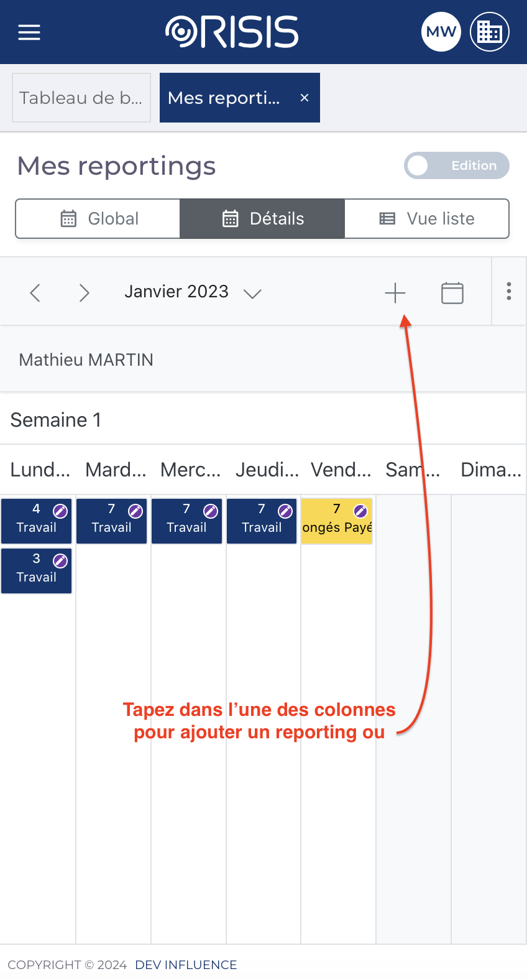Go to previous month with left chevron
527x979 pixels.
pyautogui.click(x=35, y=292)
